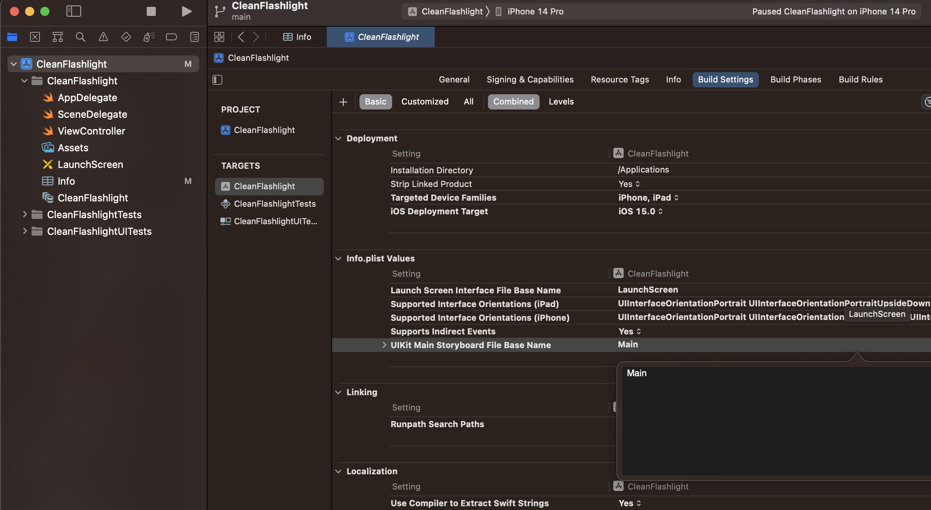
Task: Open the Build Phases tab
Action: click(x=795, y=80)
